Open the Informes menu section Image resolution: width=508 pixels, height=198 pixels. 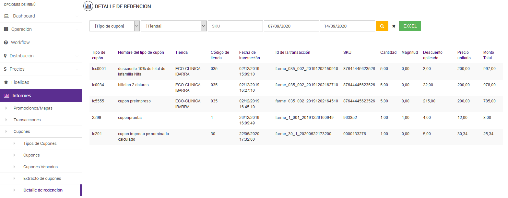pyautogui.click(x=22, y=96)
